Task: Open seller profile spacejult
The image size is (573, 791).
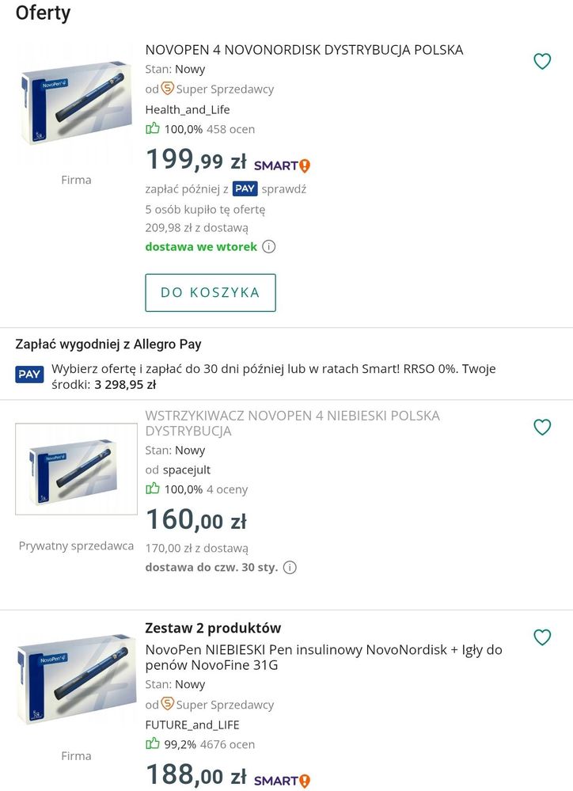Action: [x=187, y=470]
